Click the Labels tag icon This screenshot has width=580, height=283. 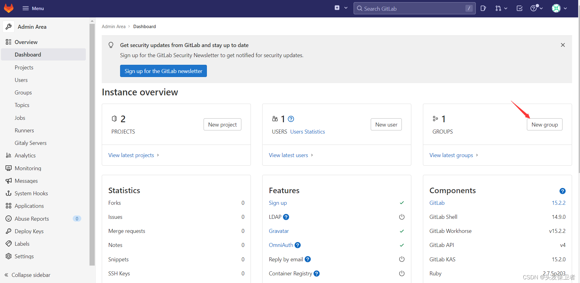click(x=9, y=244)
